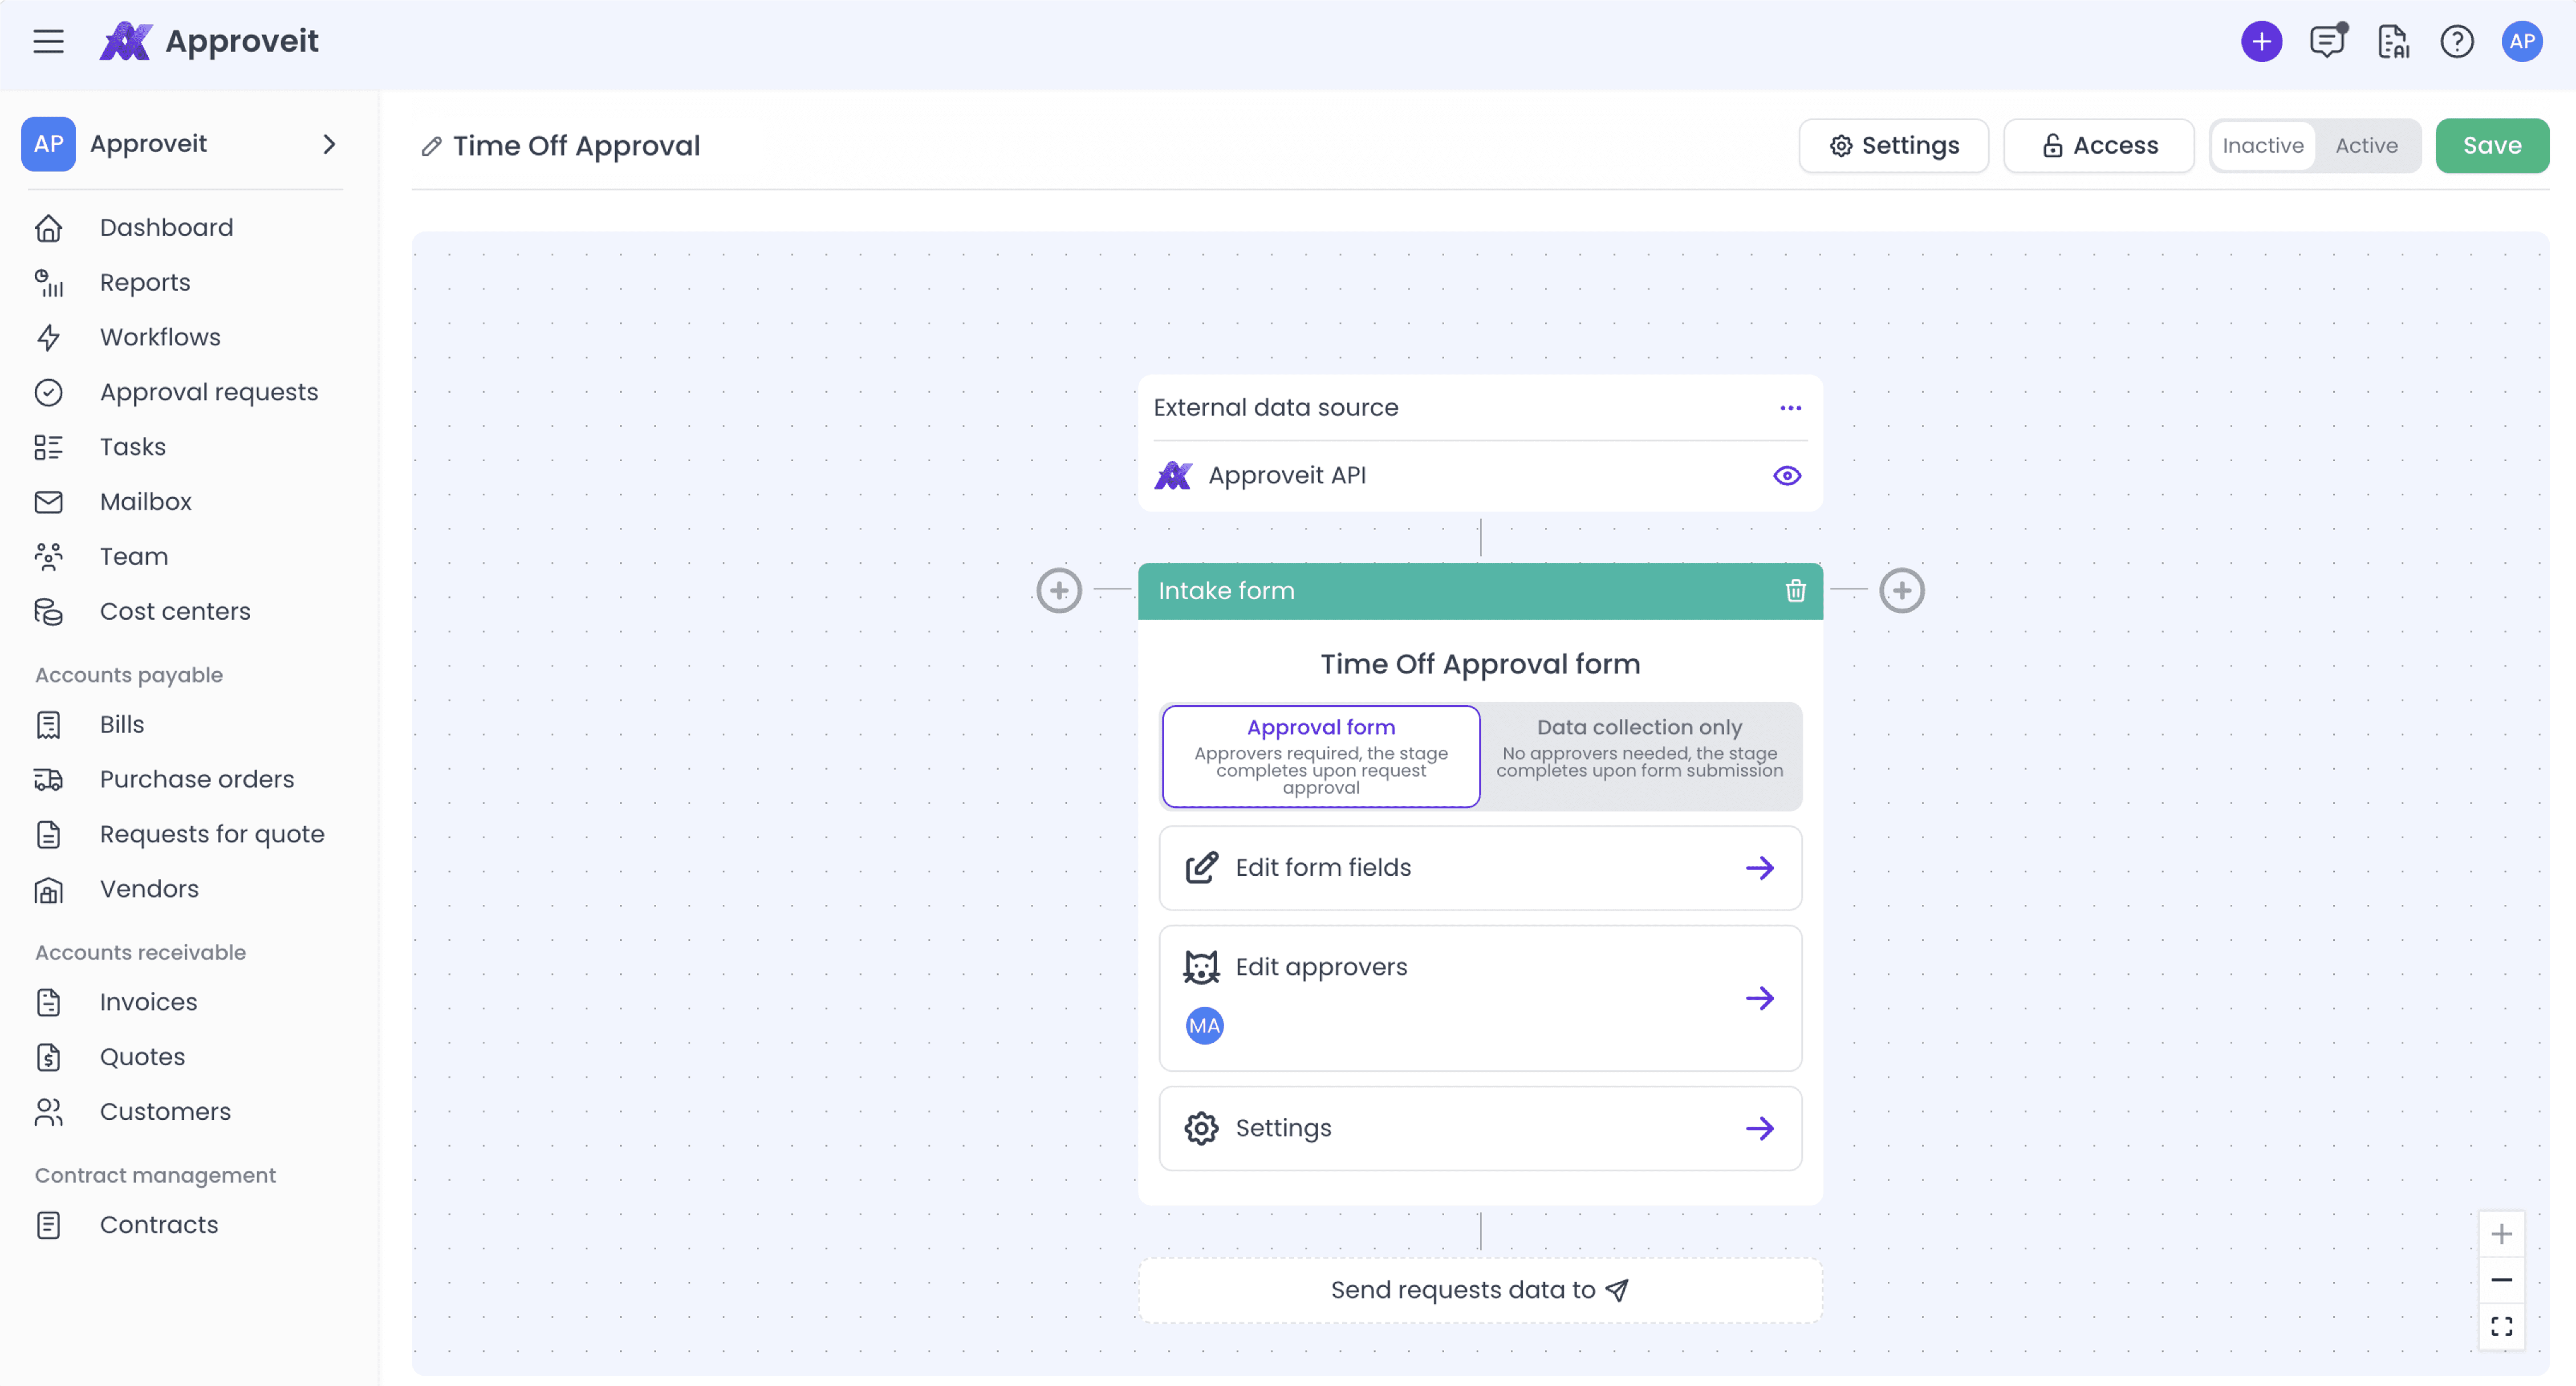Go to Dashboard
This screenshot has height=1386, width=2576.
coord(166,228)
